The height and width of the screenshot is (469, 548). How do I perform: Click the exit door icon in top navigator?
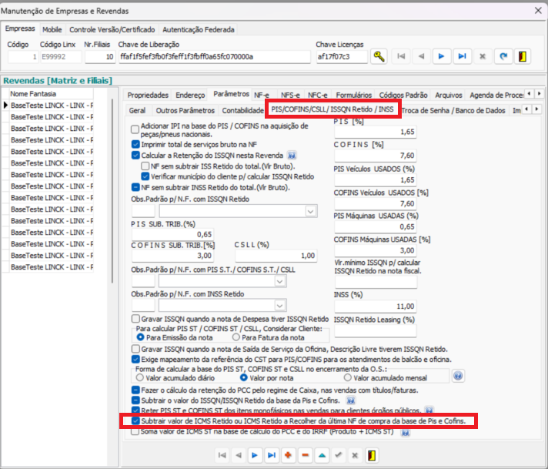coord(523,56)
